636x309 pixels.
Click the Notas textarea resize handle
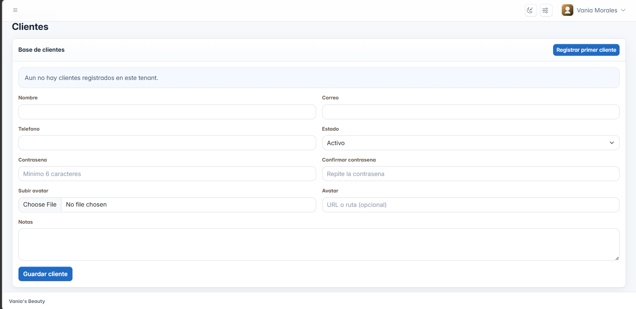(617, 258)
